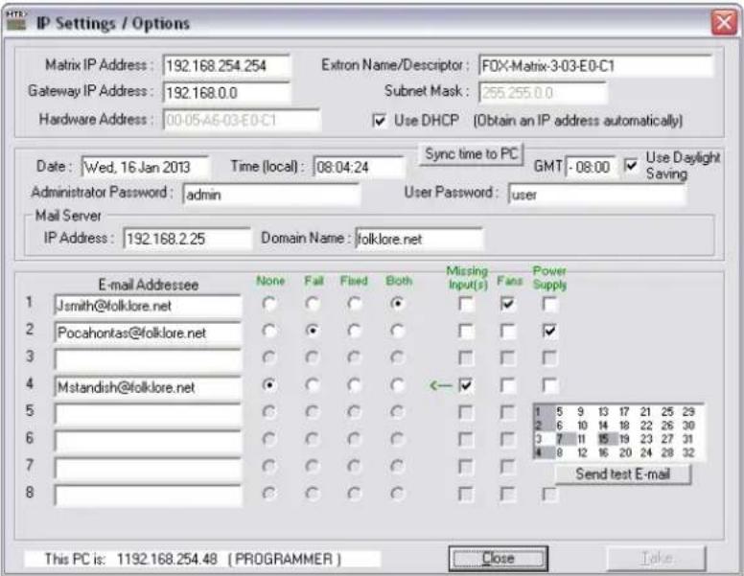Click the Extron Name/Descriptor field
The image size is (744, 576).
[x=596, y=65]
